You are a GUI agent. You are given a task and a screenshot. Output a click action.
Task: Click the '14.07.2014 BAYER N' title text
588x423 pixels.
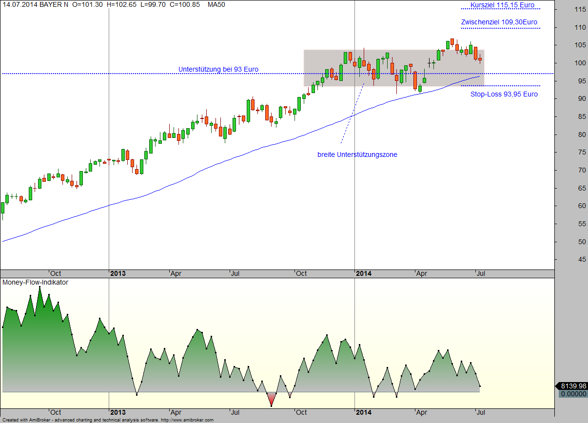[x=35, y=4]
